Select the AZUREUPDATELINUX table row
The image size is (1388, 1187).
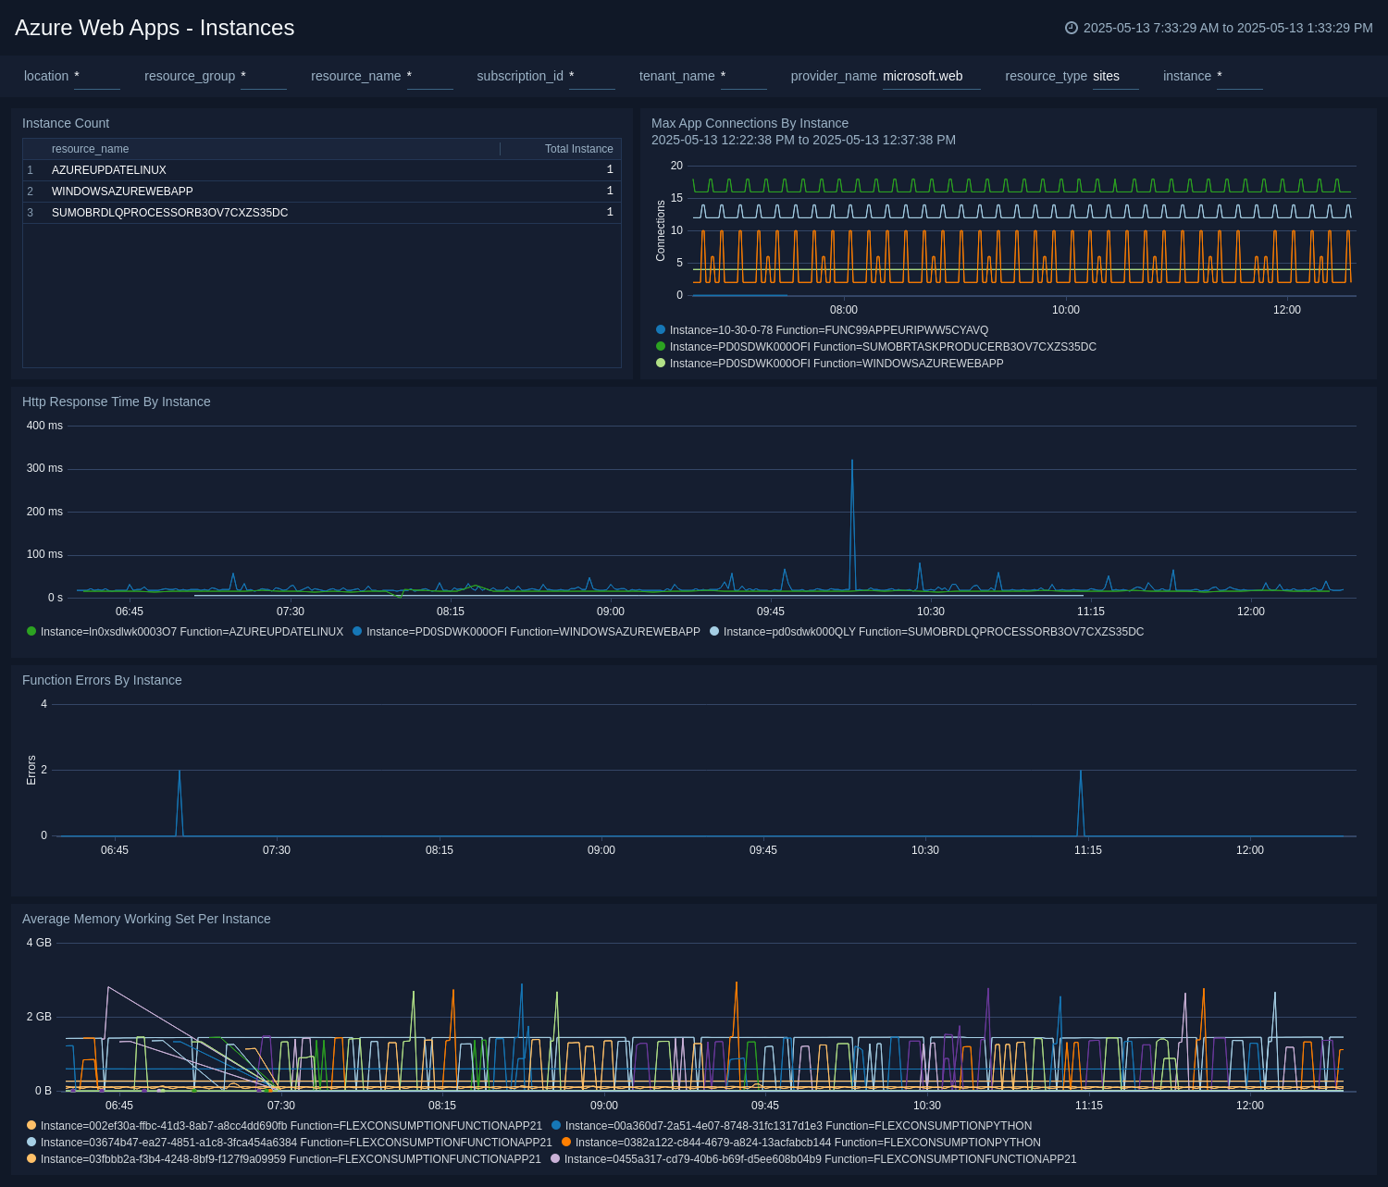click(322, 170)
